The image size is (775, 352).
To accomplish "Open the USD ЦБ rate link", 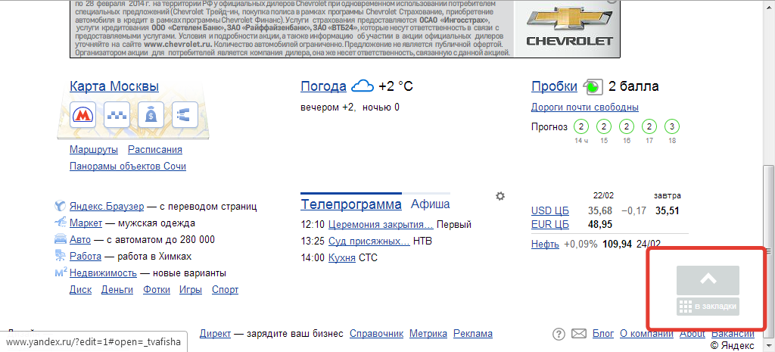I will [x=550, y=211].
